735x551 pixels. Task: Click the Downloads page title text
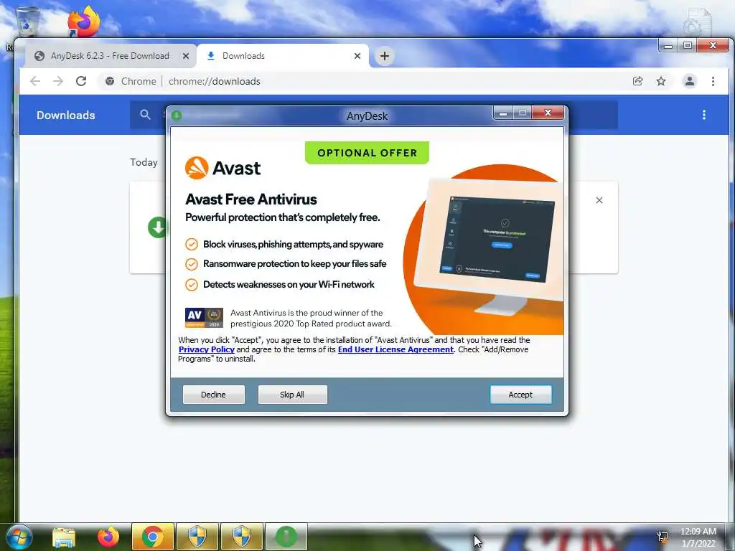tap(65, 116)
